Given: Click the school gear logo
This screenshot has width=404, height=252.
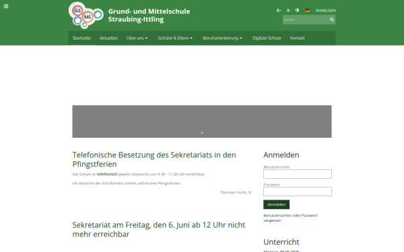Looking at the screenshot, I should (86, 15).
